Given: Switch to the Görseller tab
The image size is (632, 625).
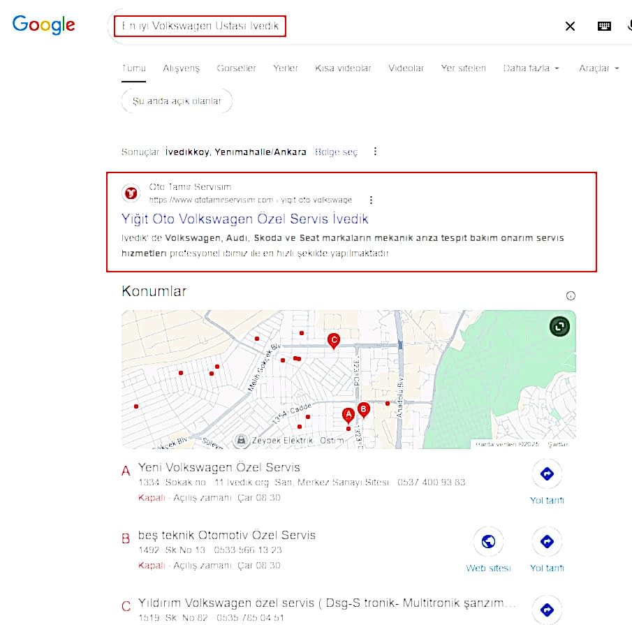Looking at the screenshot, I should click(236, 68).
